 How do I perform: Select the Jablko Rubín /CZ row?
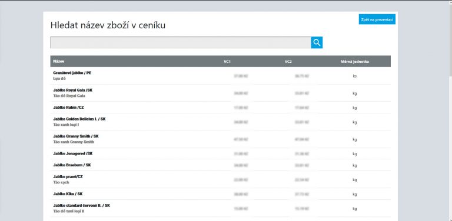[221, 108]
